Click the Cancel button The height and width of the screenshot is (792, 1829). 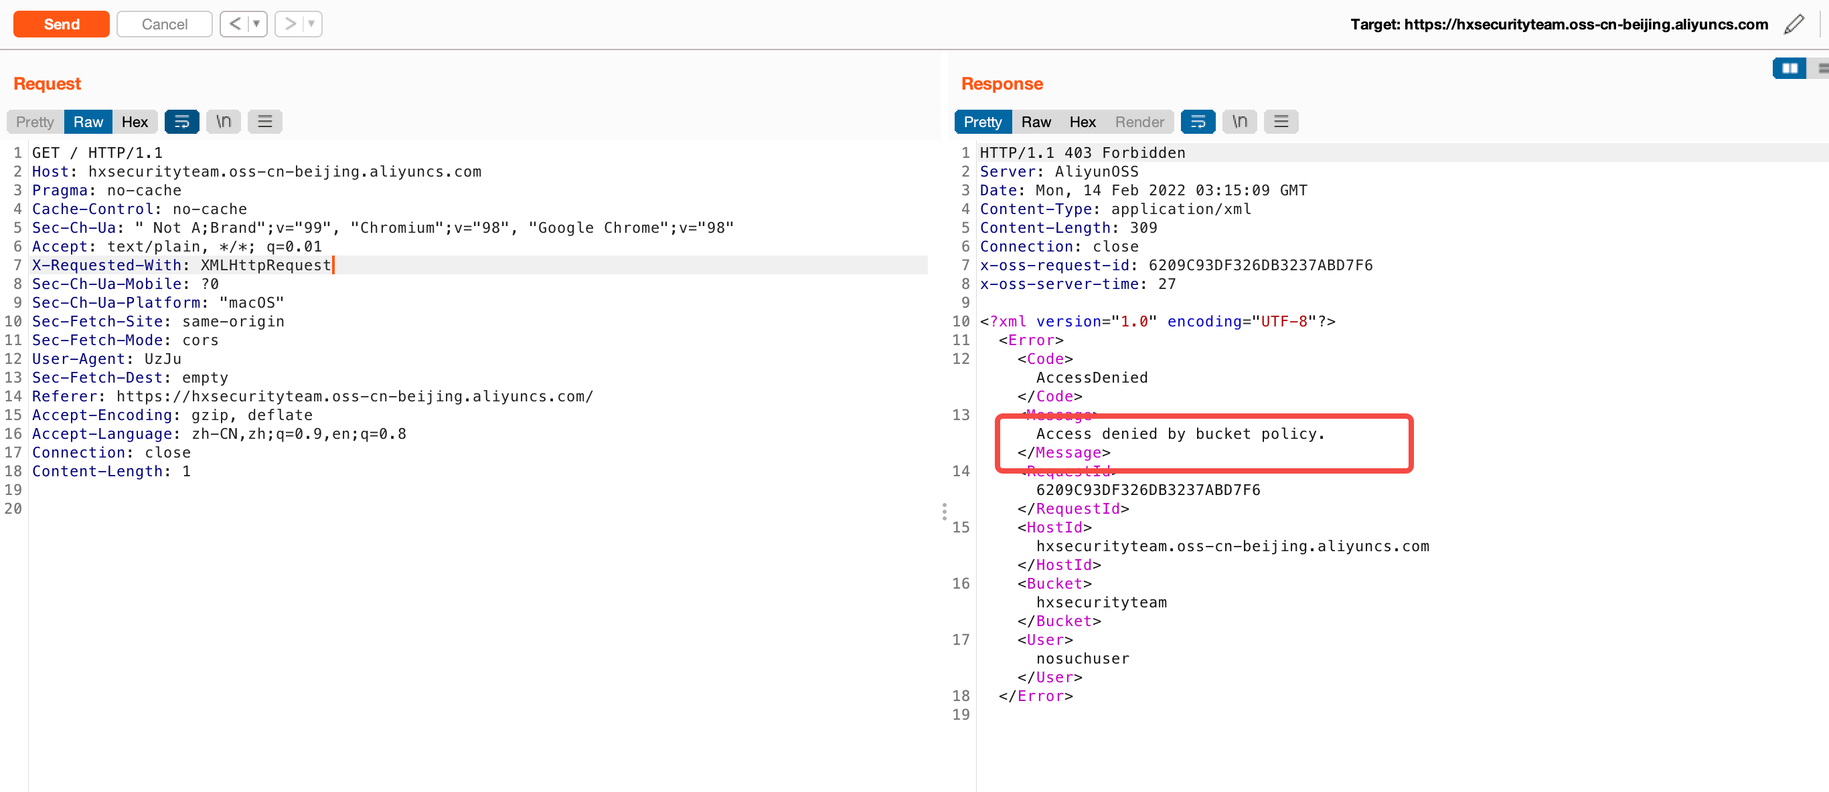tap(164, 24)
